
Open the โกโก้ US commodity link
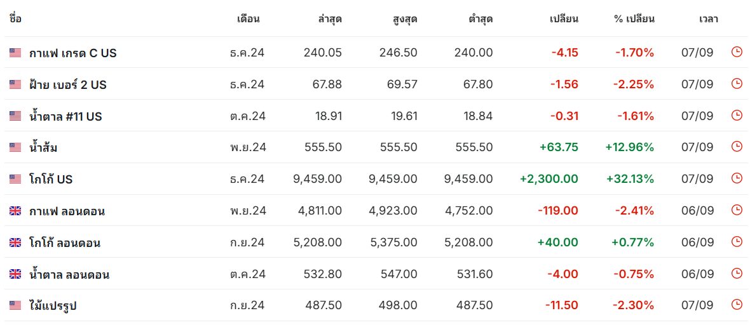(51, 179)
